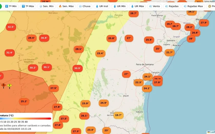
Task: Switch to UR Mín humidity layer
Action: (x=120, y=6)
